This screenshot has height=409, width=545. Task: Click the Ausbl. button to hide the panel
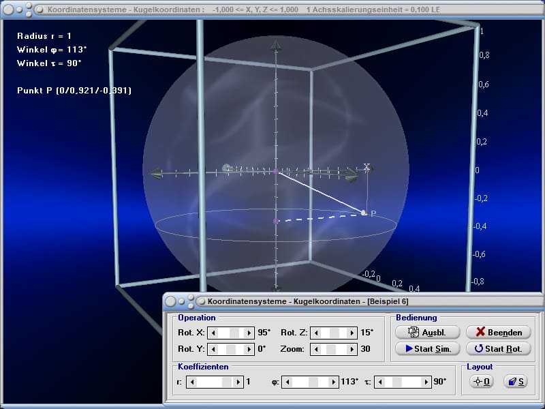[x=428, y=333]
